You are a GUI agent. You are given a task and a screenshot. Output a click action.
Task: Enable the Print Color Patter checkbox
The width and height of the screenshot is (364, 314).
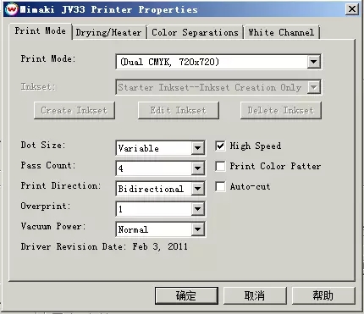click(x=220, y=166)
